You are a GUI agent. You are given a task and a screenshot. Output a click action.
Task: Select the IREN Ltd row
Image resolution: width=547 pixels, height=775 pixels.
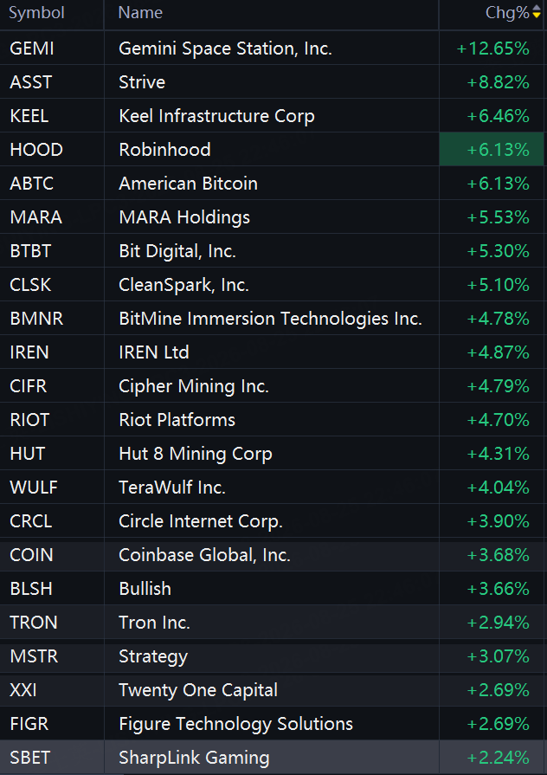272,352
